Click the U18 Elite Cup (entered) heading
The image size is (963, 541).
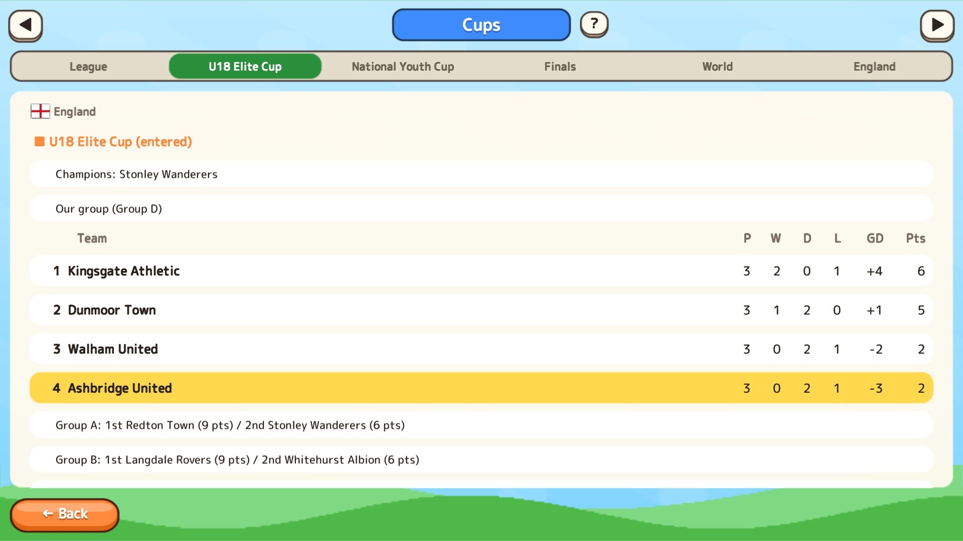click(x=120, y=142)
